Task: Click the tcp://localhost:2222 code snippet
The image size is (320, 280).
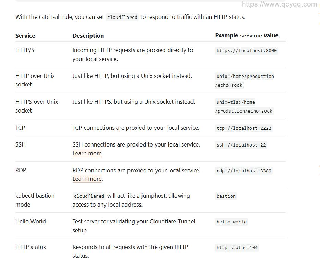Action: click(244, 128)
